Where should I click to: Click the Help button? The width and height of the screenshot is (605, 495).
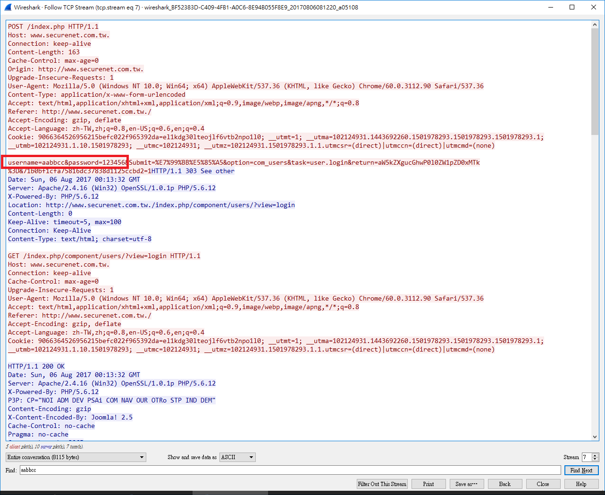click(x=581, y=484)
